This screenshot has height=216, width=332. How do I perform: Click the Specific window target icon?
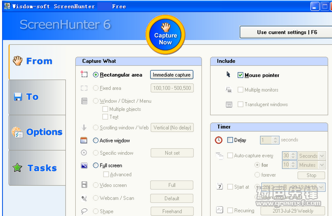coord(84,153)
